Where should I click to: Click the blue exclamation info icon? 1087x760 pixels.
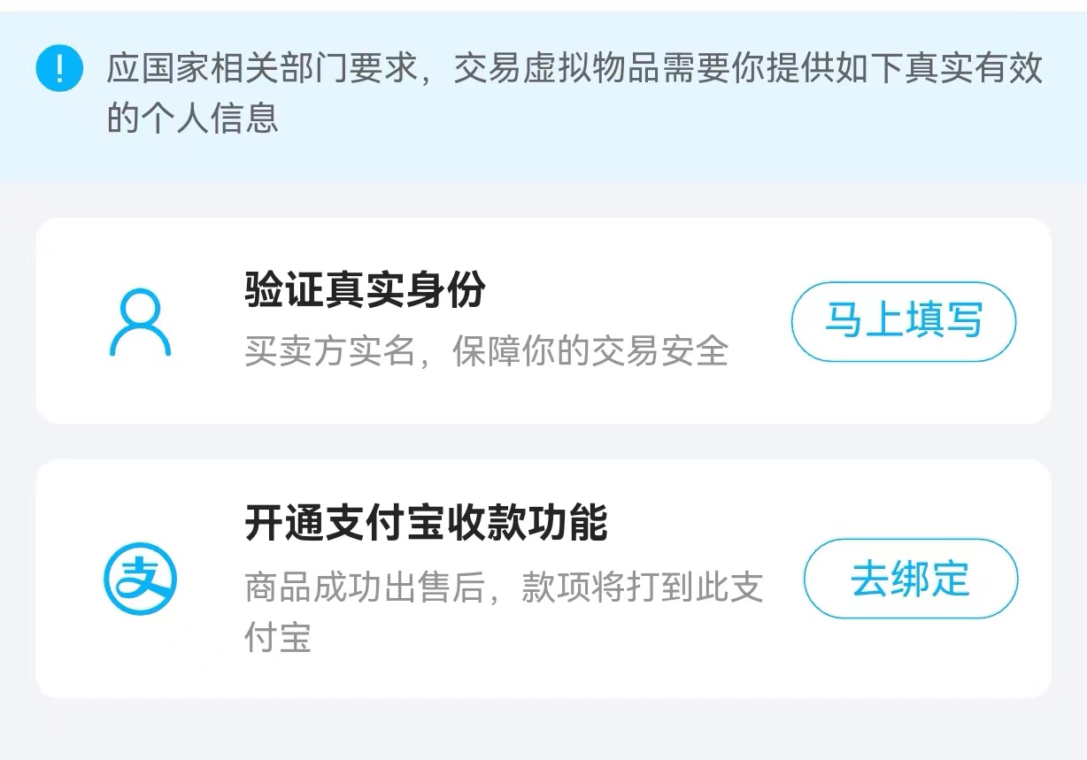(59, 68)
